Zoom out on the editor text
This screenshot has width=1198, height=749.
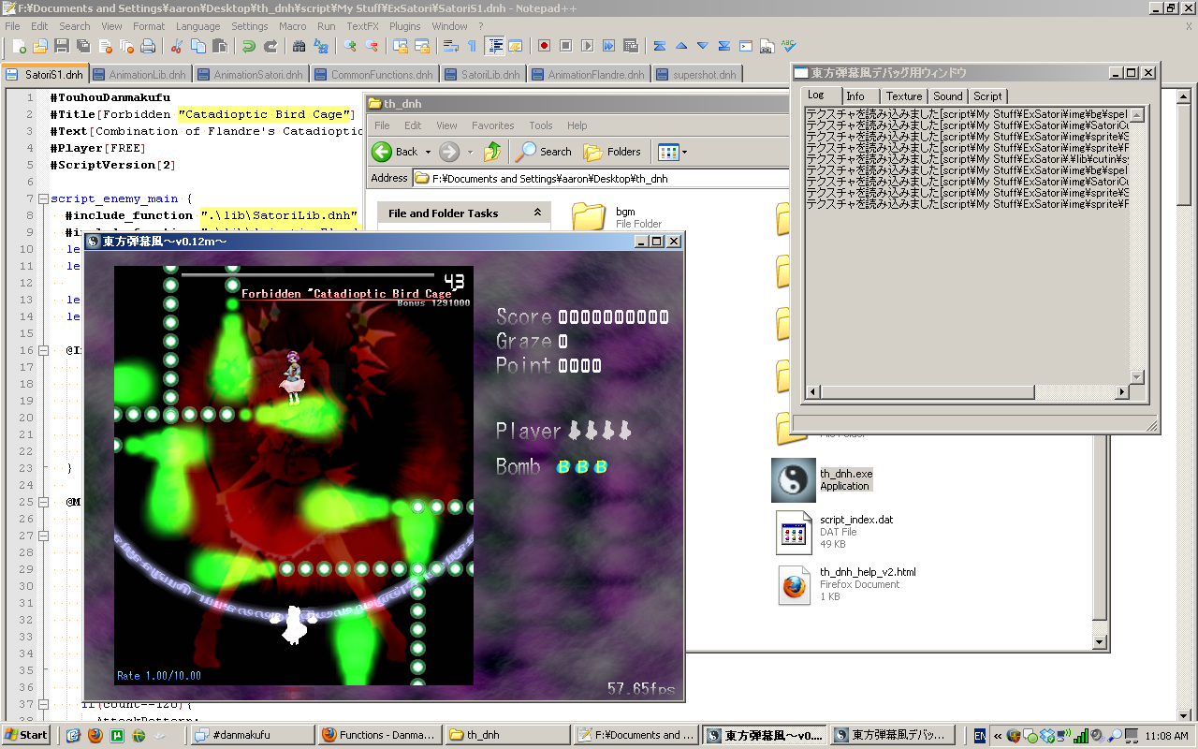pyautogui.click(x=372, y=45)
